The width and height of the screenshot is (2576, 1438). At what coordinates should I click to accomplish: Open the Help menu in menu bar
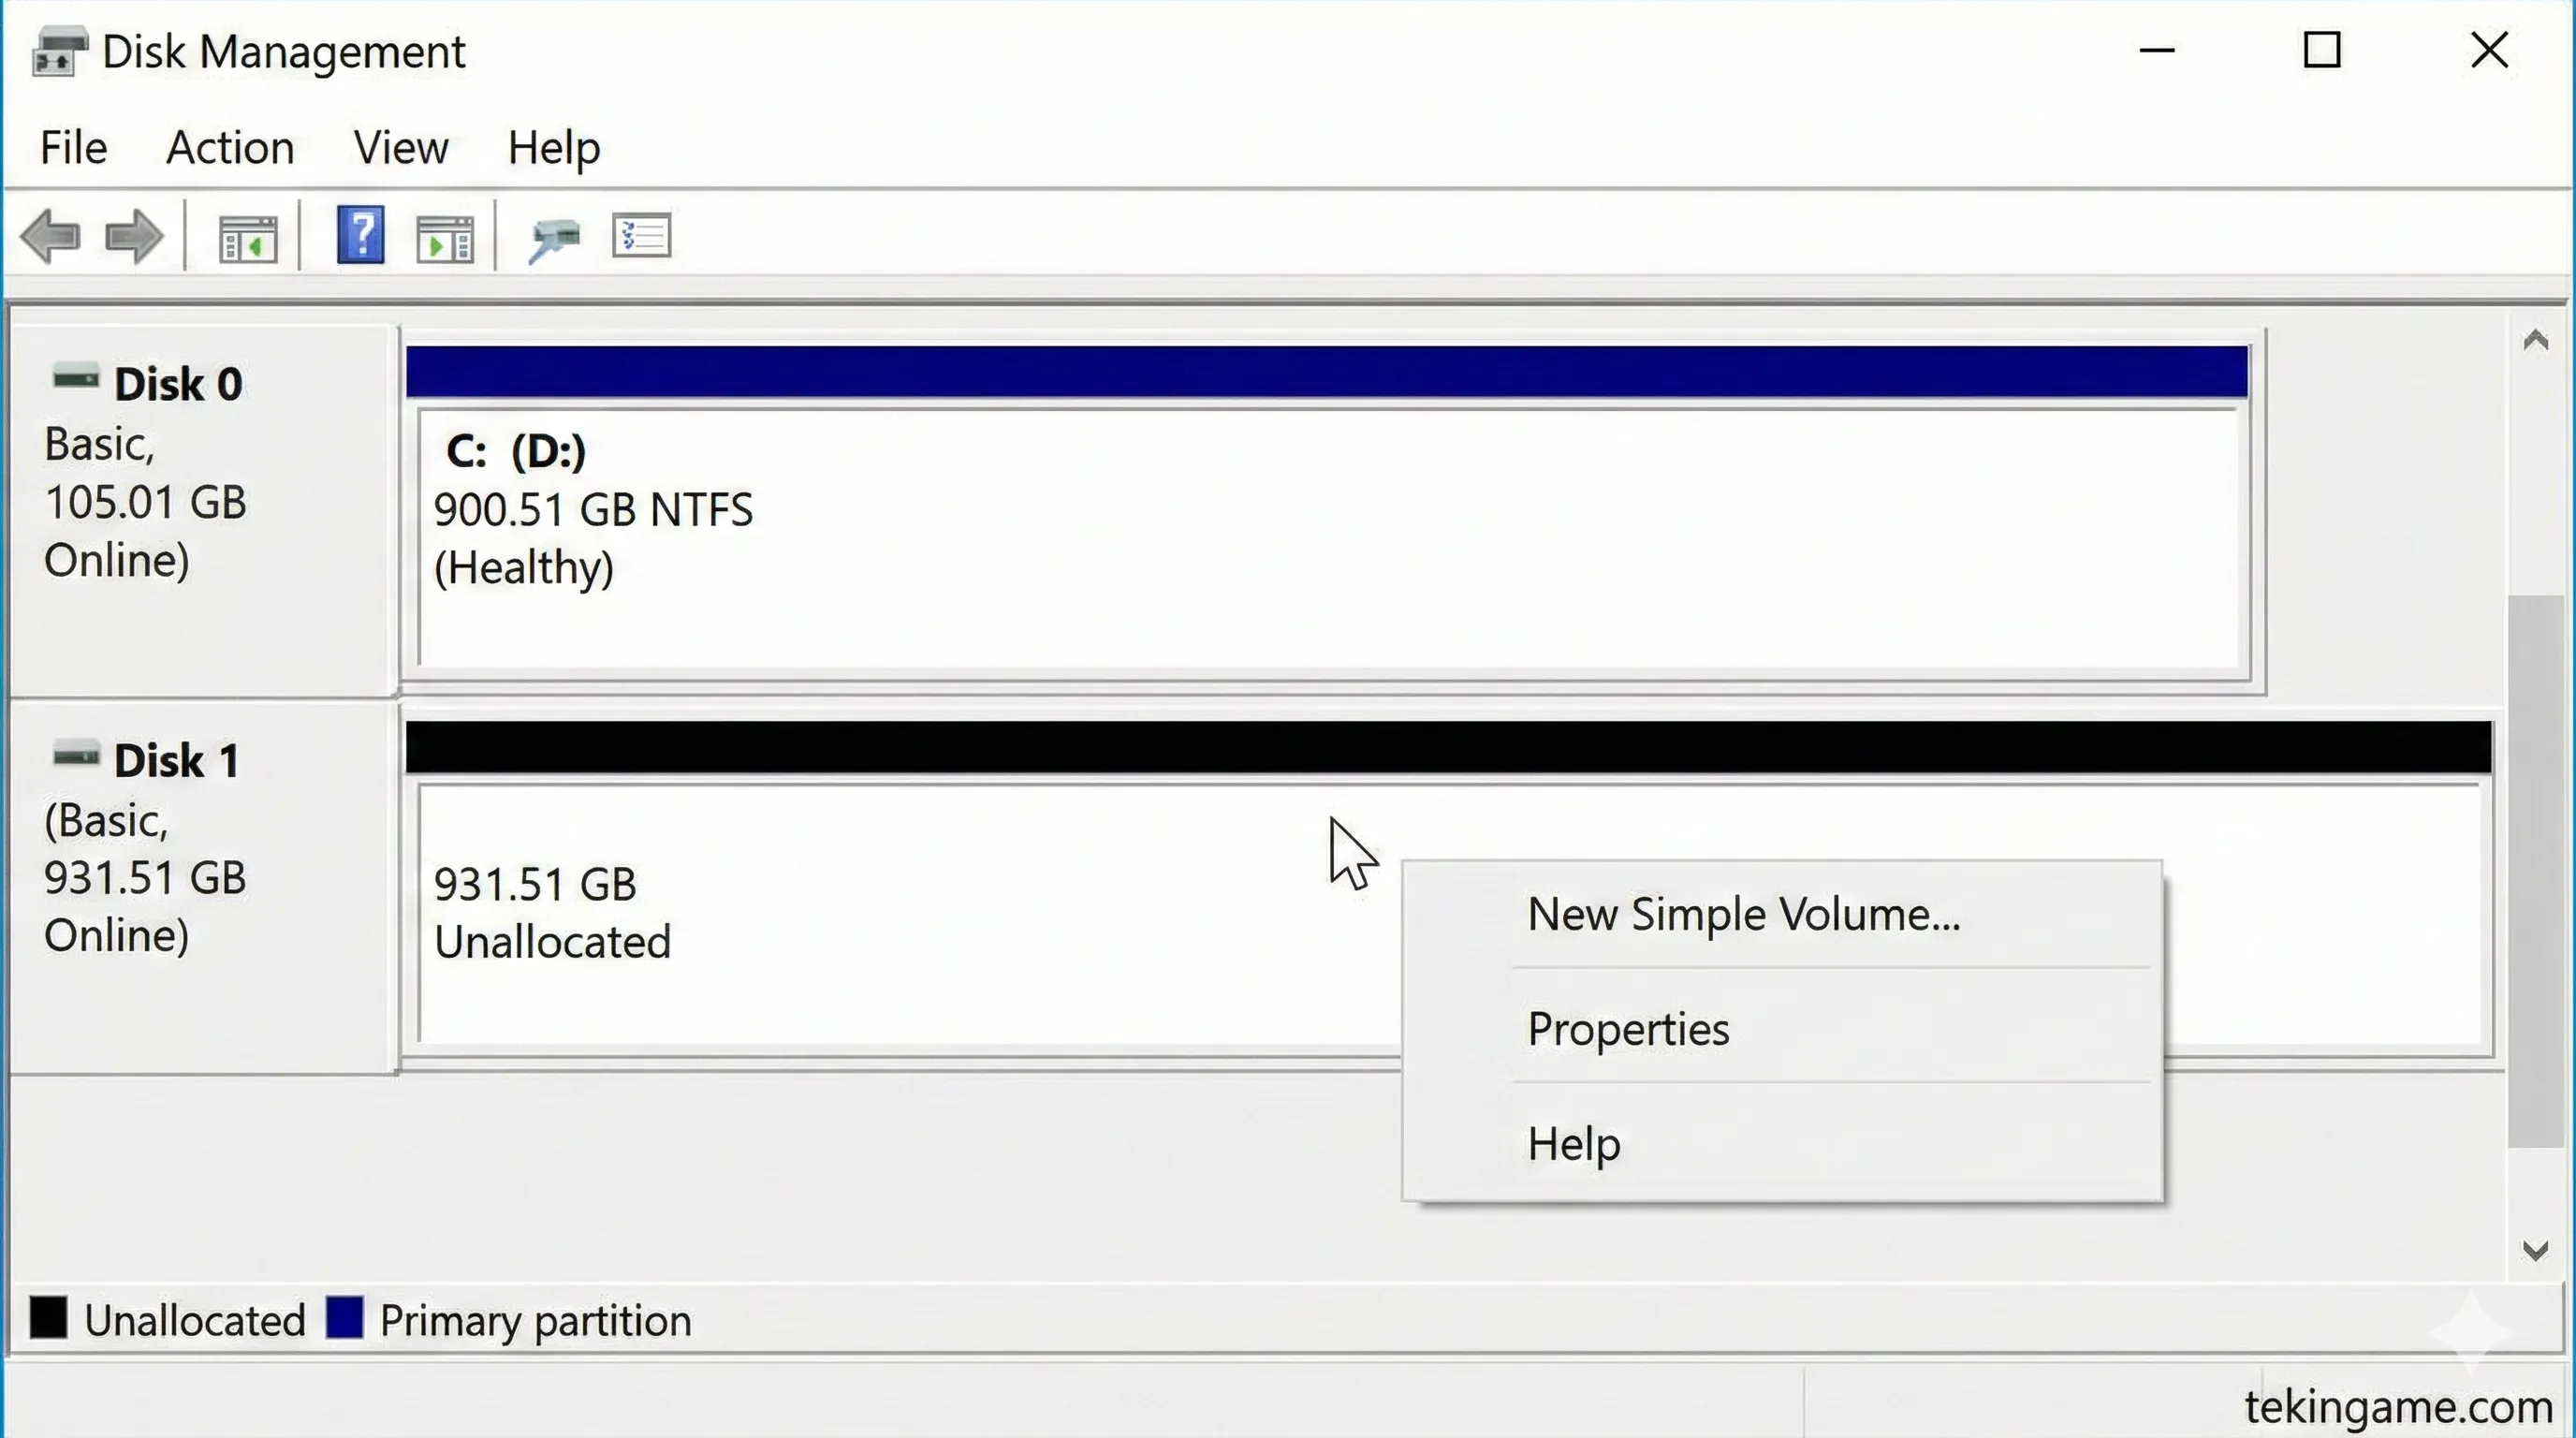(x=553, y=148)
